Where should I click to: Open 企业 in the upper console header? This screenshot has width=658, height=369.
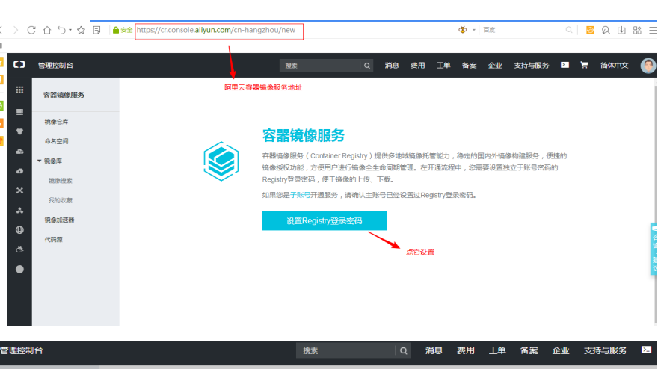495,66
